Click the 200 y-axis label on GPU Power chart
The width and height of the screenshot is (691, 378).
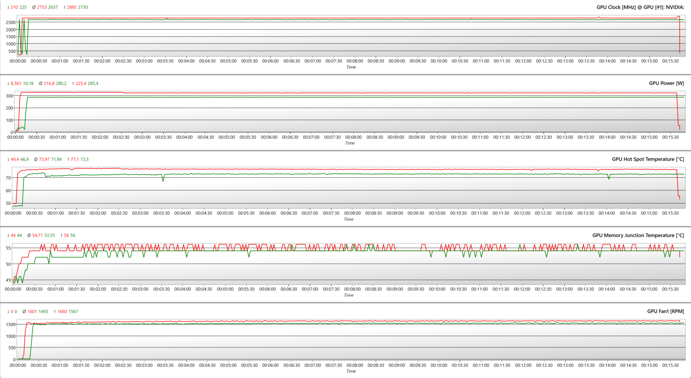click(9, 108)
